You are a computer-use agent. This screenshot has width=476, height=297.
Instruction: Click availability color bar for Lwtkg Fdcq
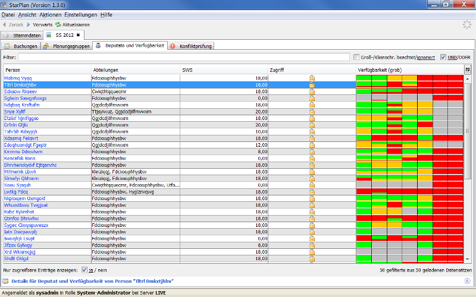click(x=410, y=192)
